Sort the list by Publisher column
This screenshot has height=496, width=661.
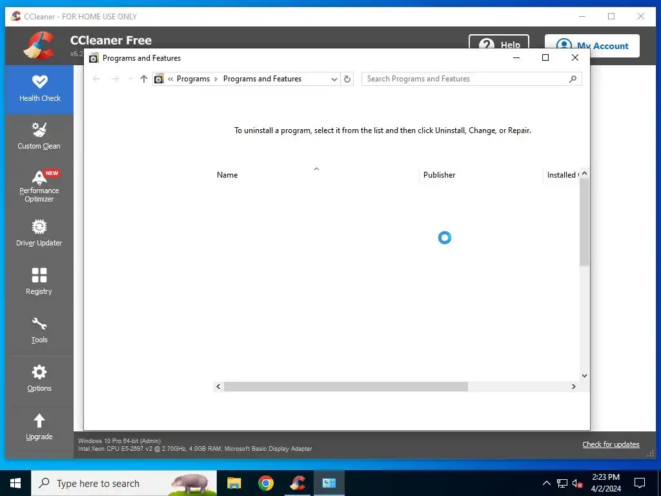pos(481,174)
